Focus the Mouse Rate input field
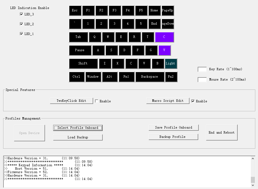The image size is (258, 189). click(x=202, y=80)
